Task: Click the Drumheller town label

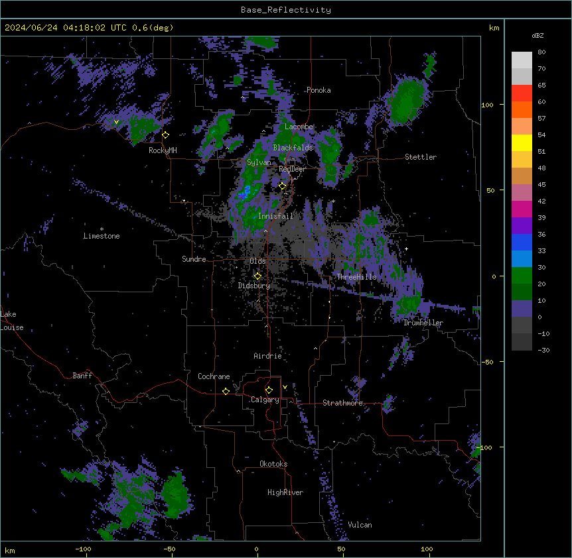Action: pyautogui.click(x=423, y=323)
